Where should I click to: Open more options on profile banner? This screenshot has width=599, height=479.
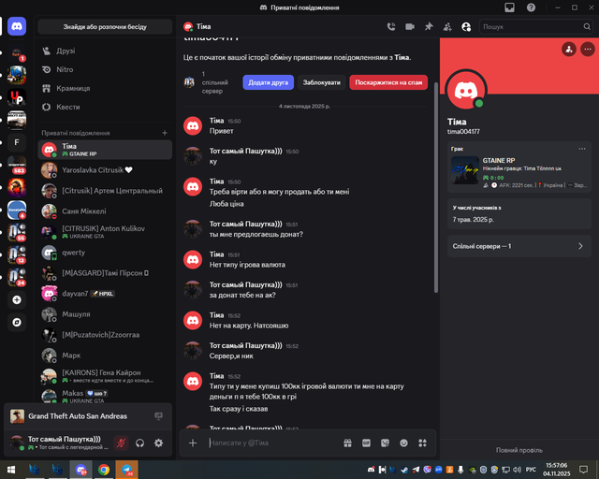click(x=588, y=50)
